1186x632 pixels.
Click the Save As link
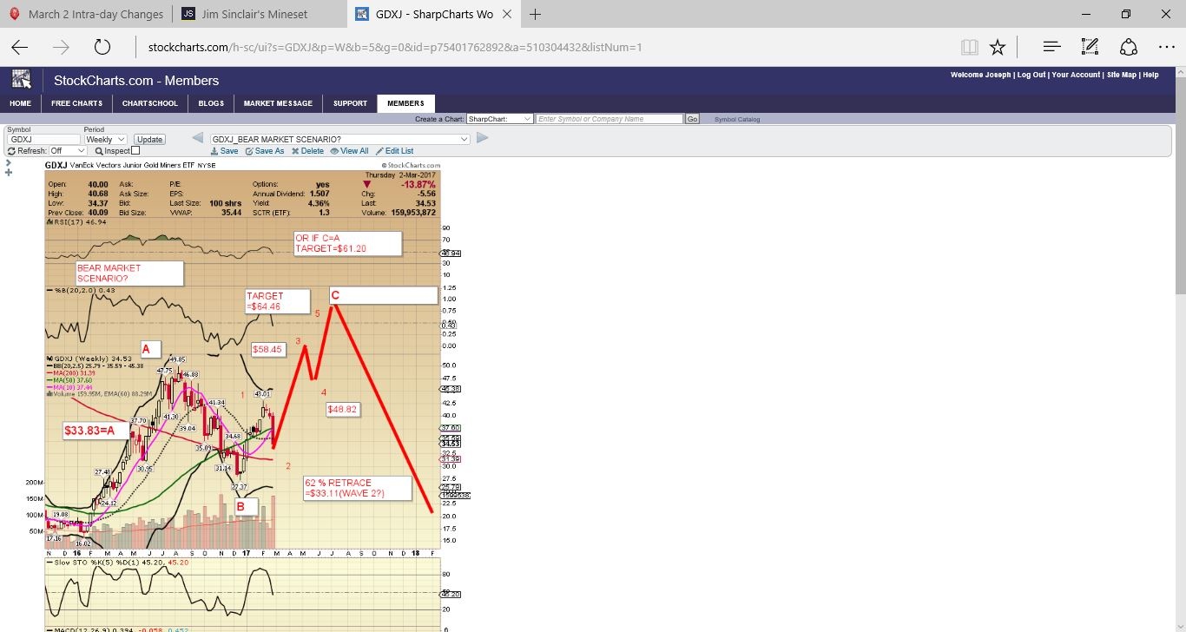(x=265, y=151)
